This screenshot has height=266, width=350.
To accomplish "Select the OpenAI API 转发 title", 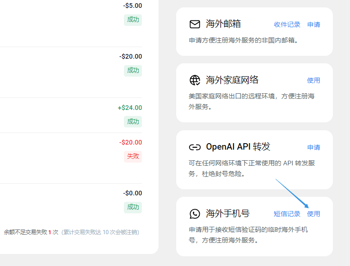I will coord(238,147).
